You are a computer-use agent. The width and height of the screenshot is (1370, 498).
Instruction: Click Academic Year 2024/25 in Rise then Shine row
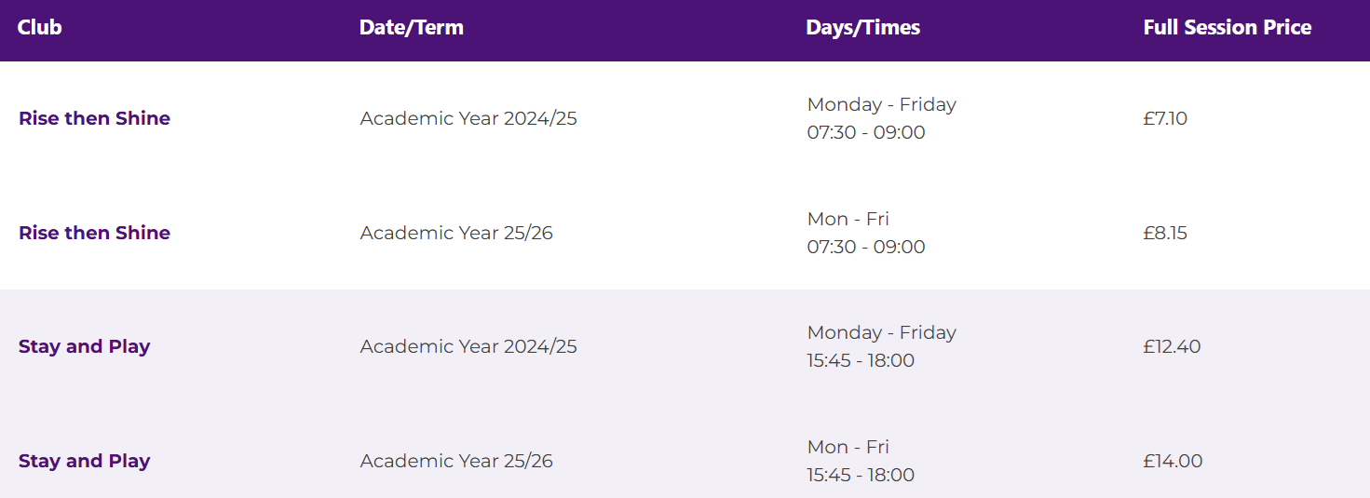pyautogui.click(x=468, y=118)
